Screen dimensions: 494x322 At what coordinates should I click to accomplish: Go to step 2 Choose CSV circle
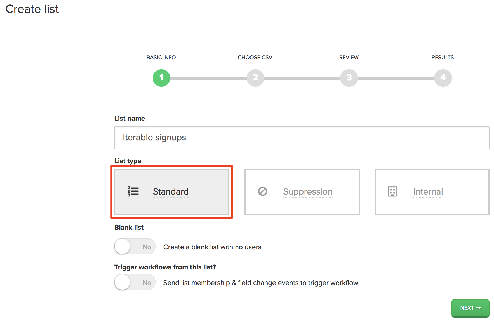click(255, 78)
